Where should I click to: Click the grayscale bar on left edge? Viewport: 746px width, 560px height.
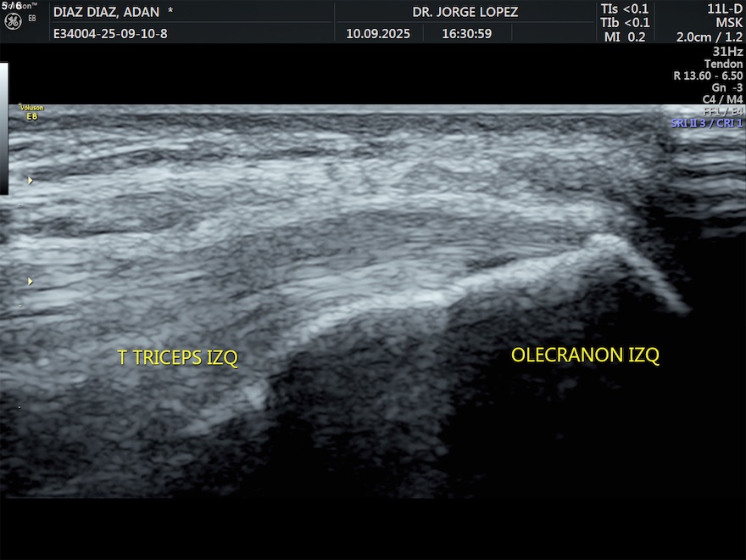(4, 127)
